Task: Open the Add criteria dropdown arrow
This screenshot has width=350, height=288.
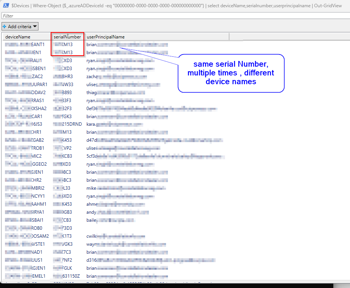Action: [35, 27]
